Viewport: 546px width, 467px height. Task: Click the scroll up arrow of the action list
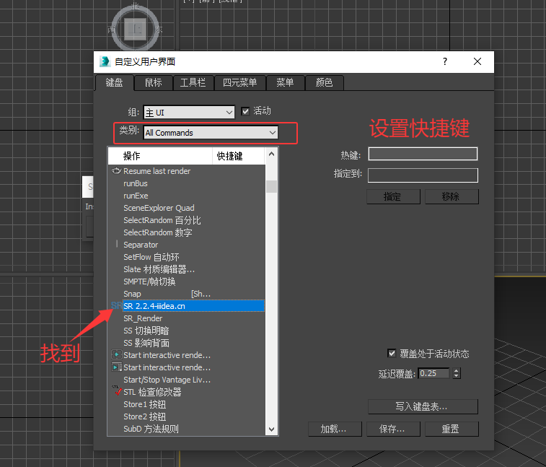click(x=272, y=154)
